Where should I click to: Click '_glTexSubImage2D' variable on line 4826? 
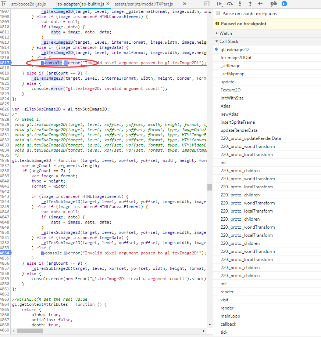pos(41,109)
